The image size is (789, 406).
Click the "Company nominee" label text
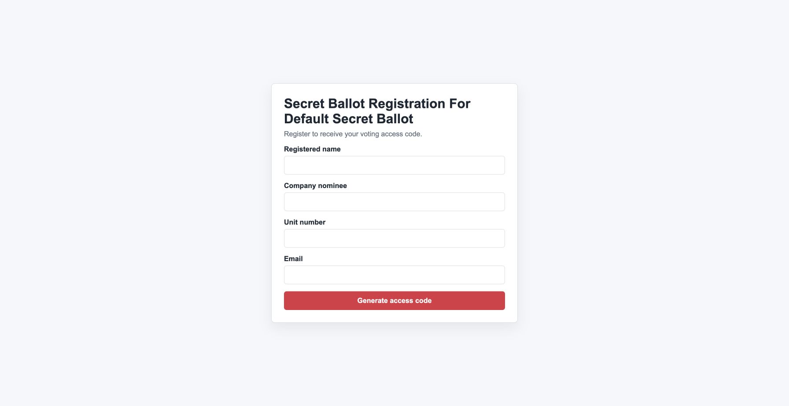(x=315, y=186)
